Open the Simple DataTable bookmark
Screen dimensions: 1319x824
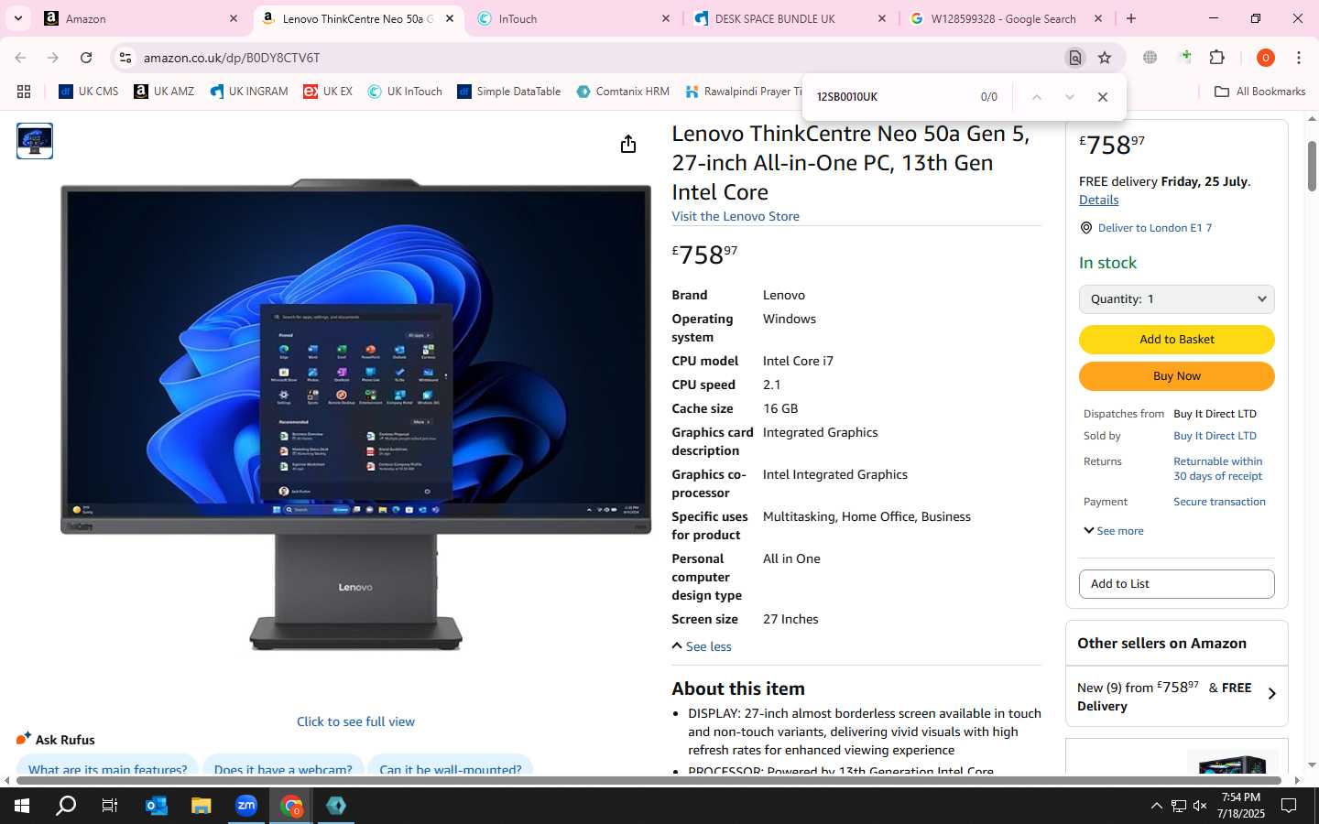pos(509,92)
